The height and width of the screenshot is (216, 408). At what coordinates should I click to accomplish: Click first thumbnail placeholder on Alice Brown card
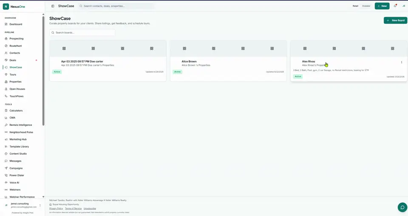[x=184, y=48]
